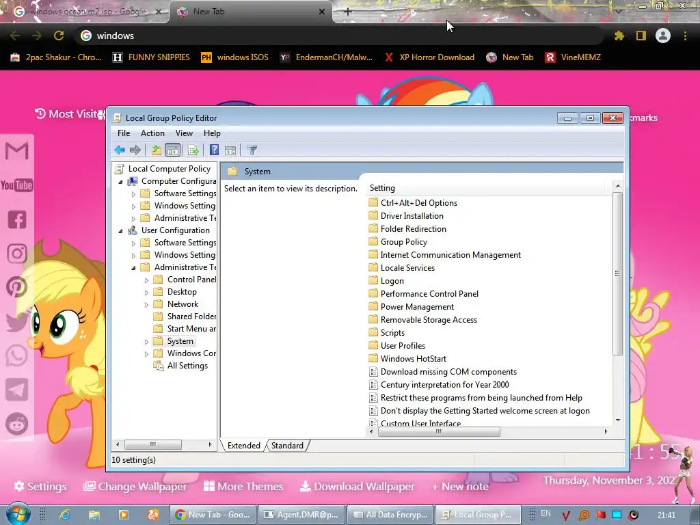Expand the System tree node arrow
Image resolution: width=700 pixels, height=525 pixels.
click(x=146, y=342)
